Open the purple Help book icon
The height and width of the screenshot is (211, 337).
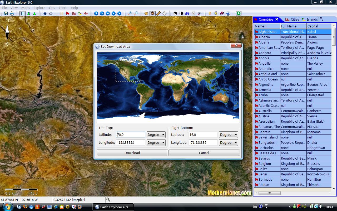point(221,13)
